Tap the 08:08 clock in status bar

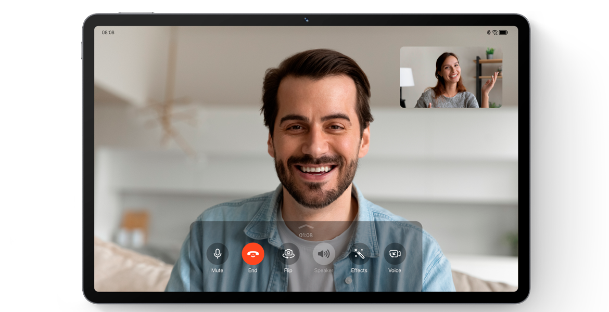point(108,32)
